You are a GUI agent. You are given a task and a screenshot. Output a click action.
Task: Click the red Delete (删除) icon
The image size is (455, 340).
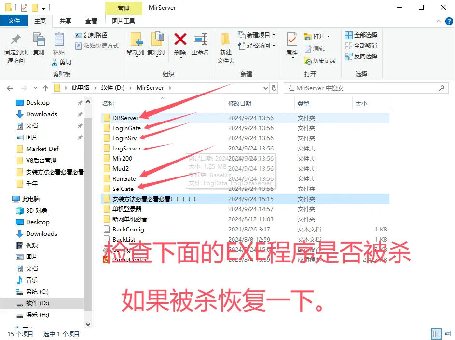point(180,39)
